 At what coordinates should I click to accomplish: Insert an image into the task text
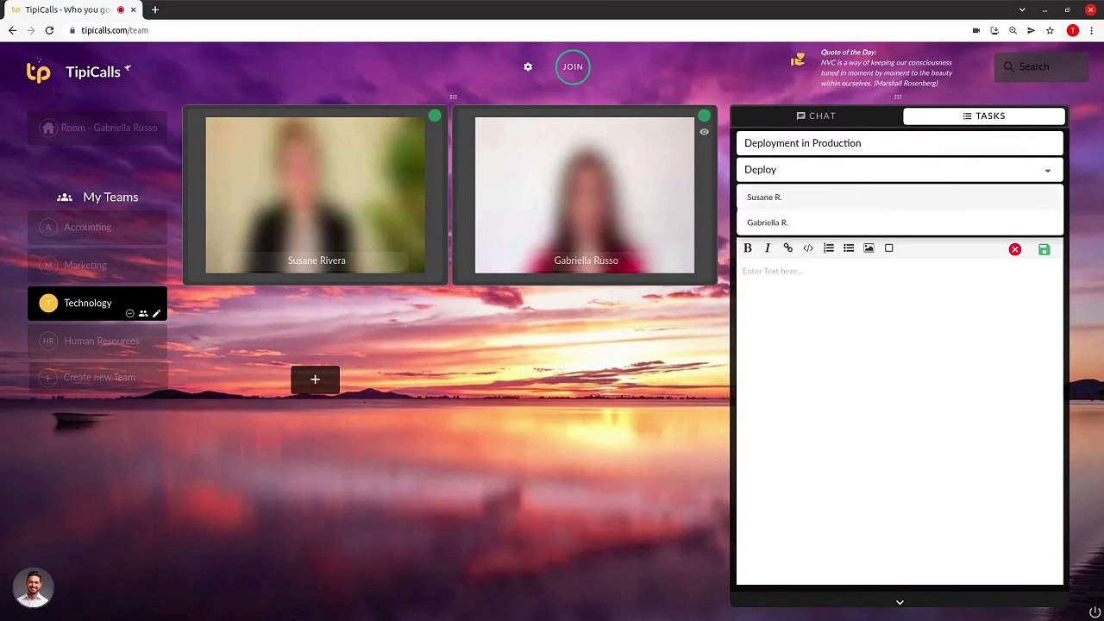point(869,248)
